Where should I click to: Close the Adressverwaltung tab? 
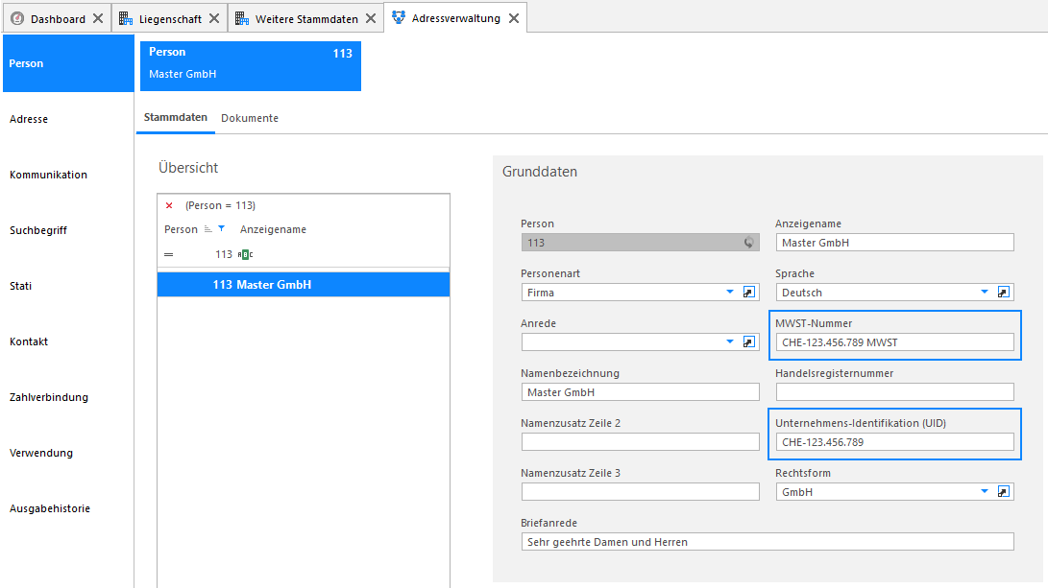[x=514, y=18]
